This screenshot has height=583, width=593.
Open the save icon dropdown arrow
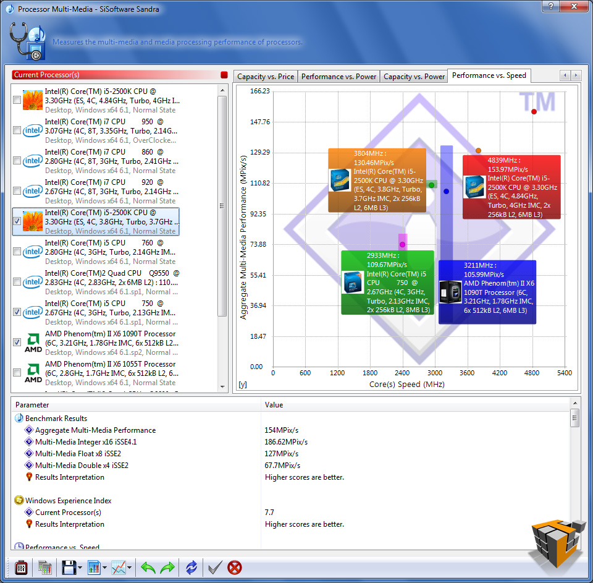click(80, 568)
